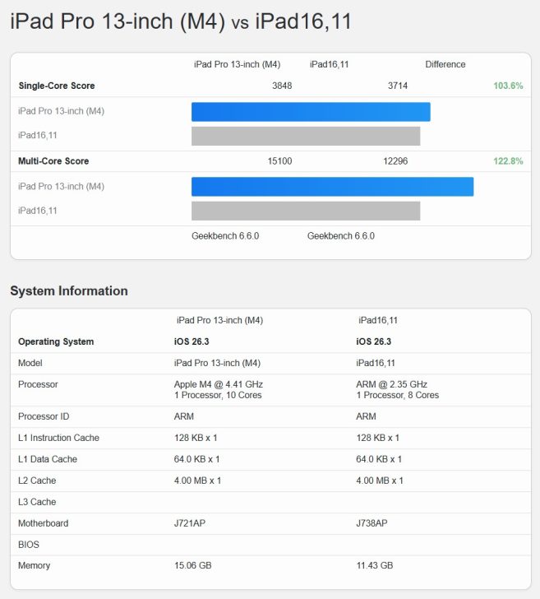Click the iPad Pro 13-inch (M4) value in the Model row
Viewport: 540px width, 599px height.
tap(217, 363)
